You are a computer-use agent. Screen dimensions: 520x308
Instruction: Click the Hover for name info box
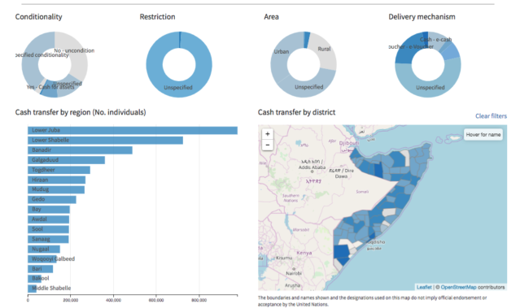(x=483, y=134)
